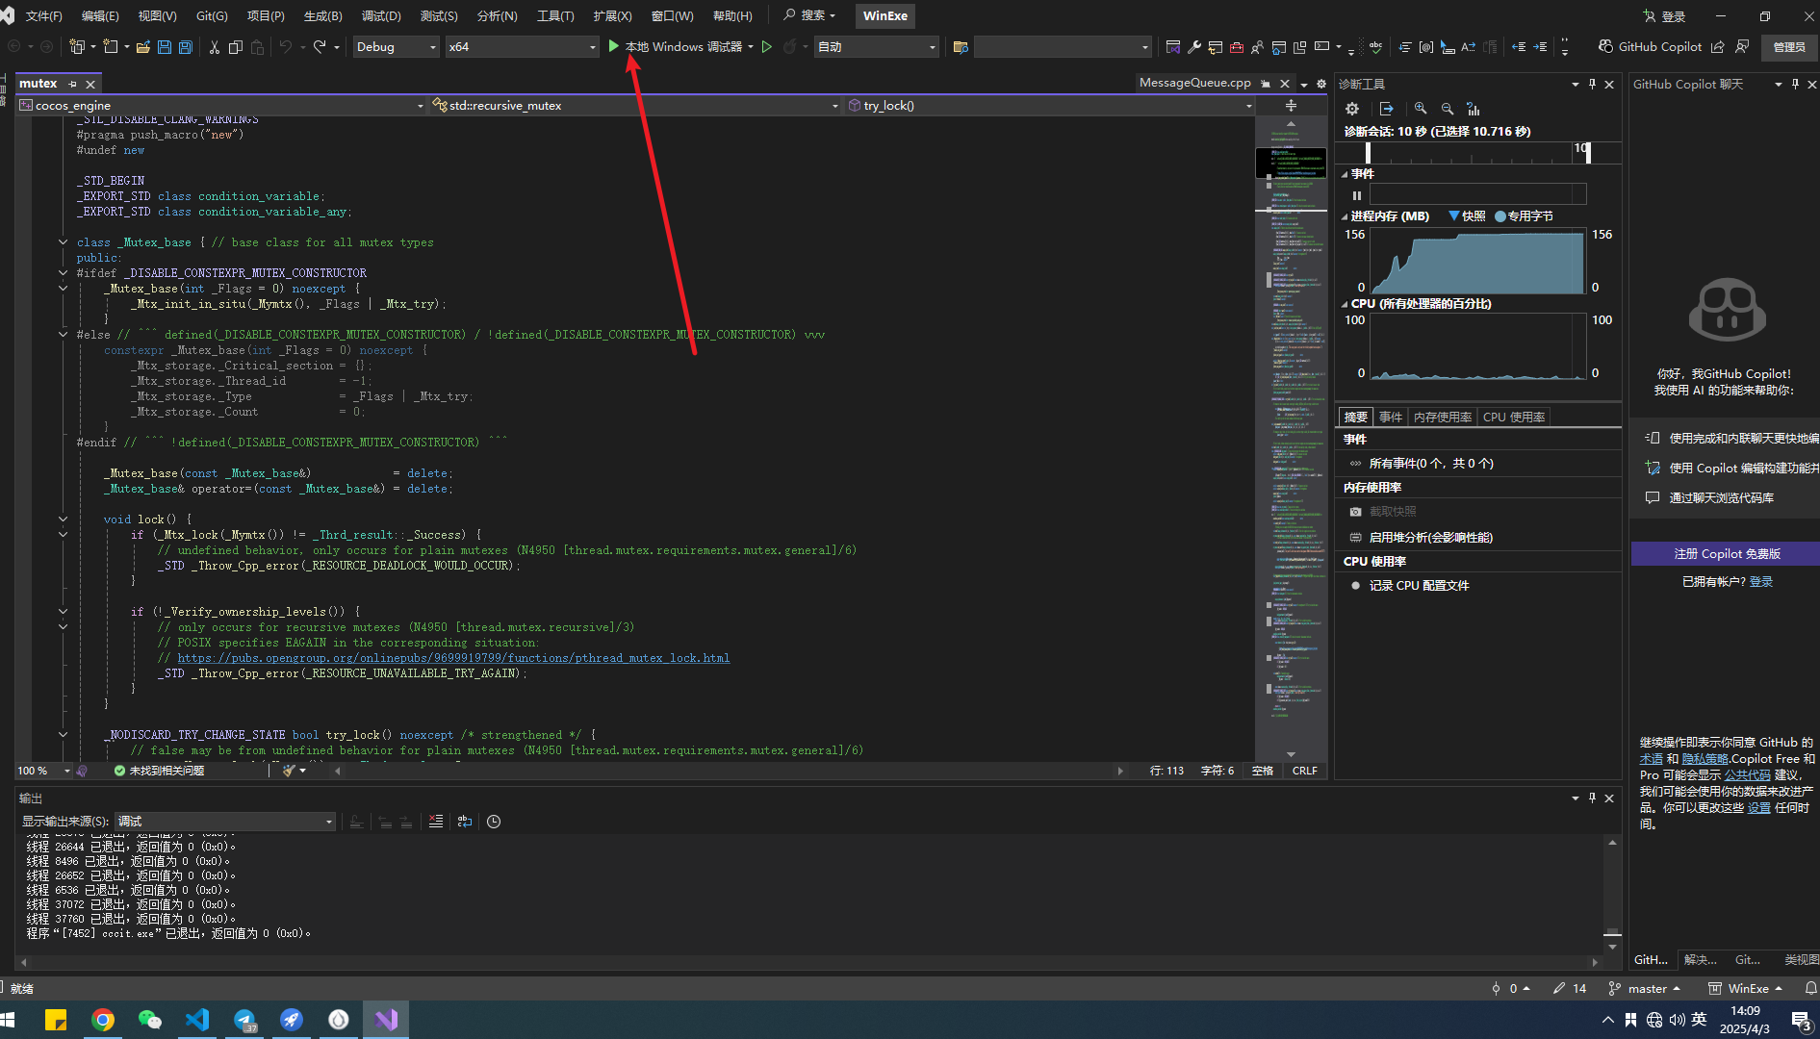
Task: Open diagnostic tools settings gear
Action: tap(1352, 109)
